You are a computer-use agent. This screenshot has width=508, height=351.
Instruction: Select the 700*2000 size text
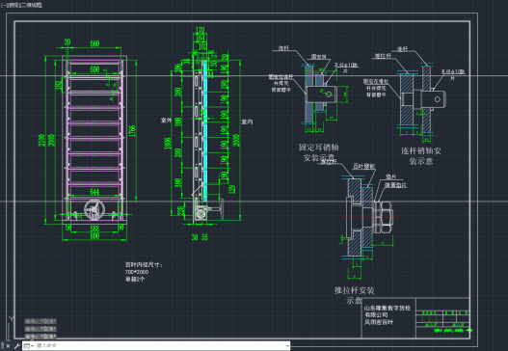pos(137,272)
